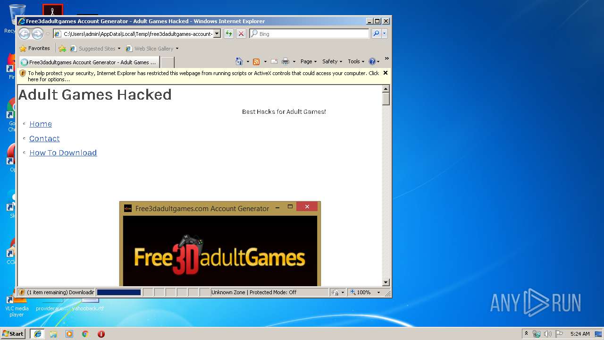The width and height of the screenshot is (604, 340).
Task: Click the Internet Explorer taskbar icon
Action: pos(37,334)
